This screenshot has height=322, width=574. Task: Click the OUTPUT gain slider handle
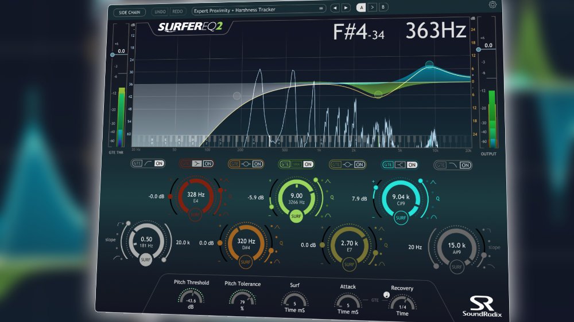[x=479, y=49]
